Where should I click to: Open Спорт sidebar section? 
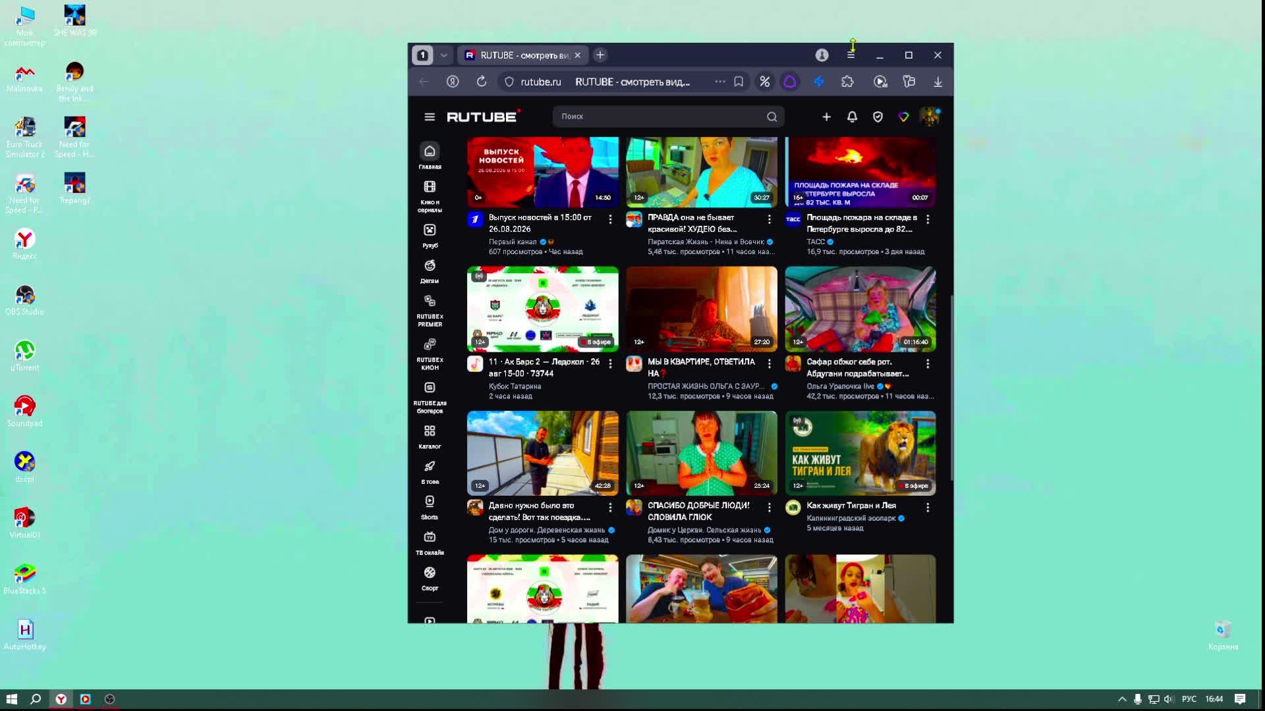430,579
